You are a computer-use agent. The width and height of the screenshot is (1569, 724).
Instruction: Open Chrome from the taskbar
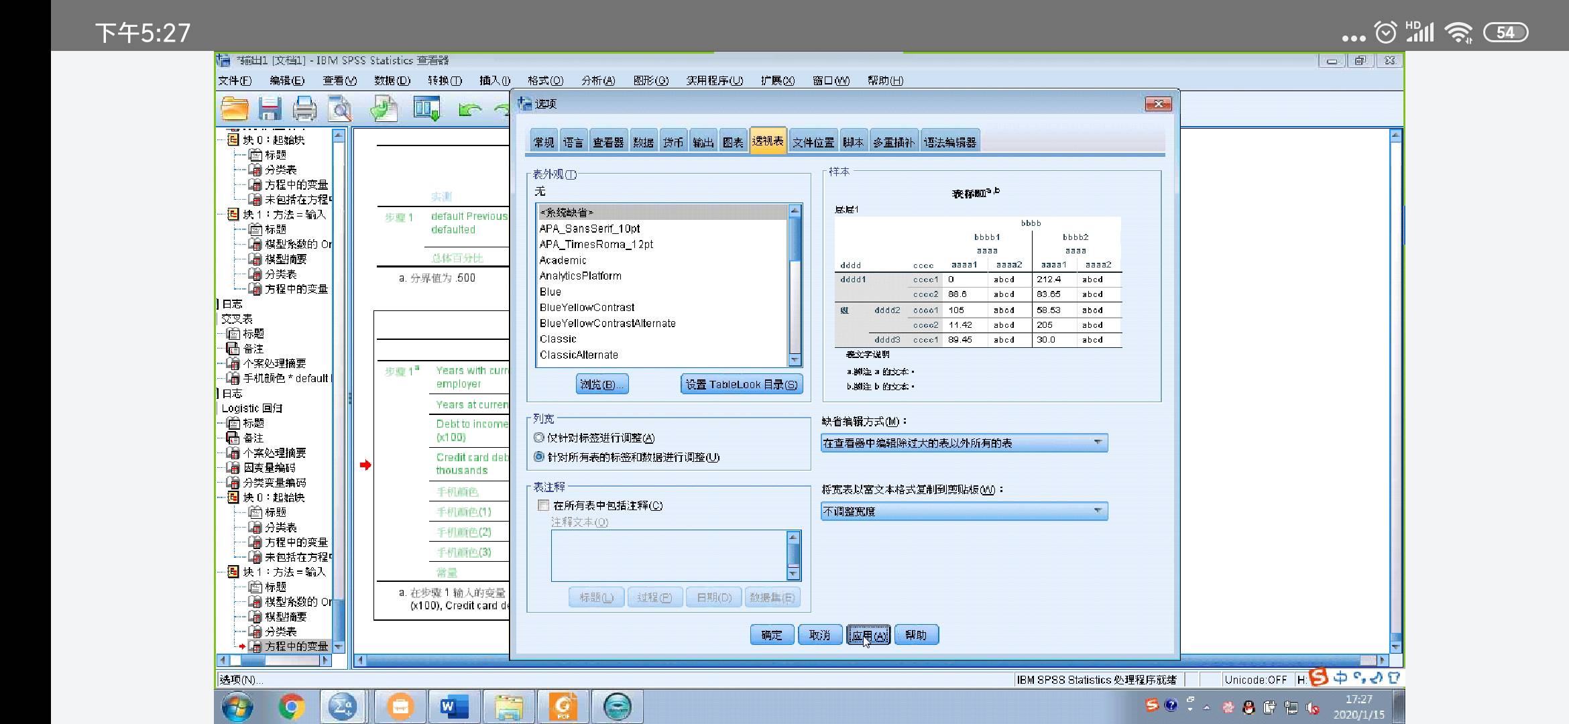(291, 707)
